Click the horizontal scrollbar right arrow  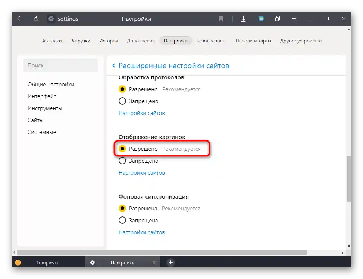342,253
